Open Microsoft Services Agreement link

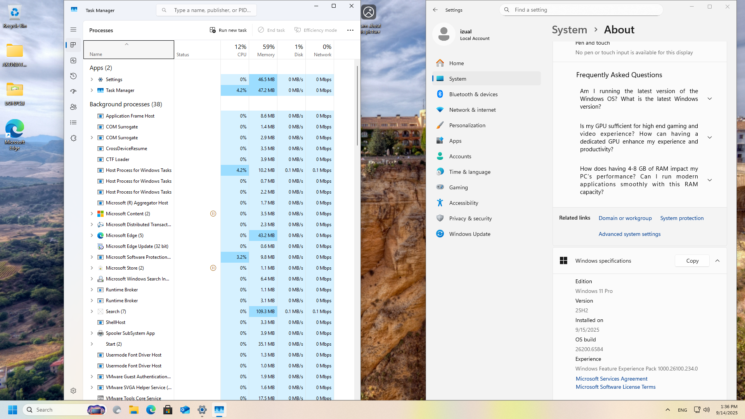pyautogui.click(x=612, y=379)
